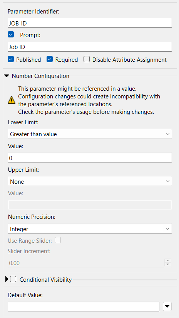Toggle the Prompt checkbox
Image resolution: width=179 pixels, height=318 pixels.
(x=11, y=34)
